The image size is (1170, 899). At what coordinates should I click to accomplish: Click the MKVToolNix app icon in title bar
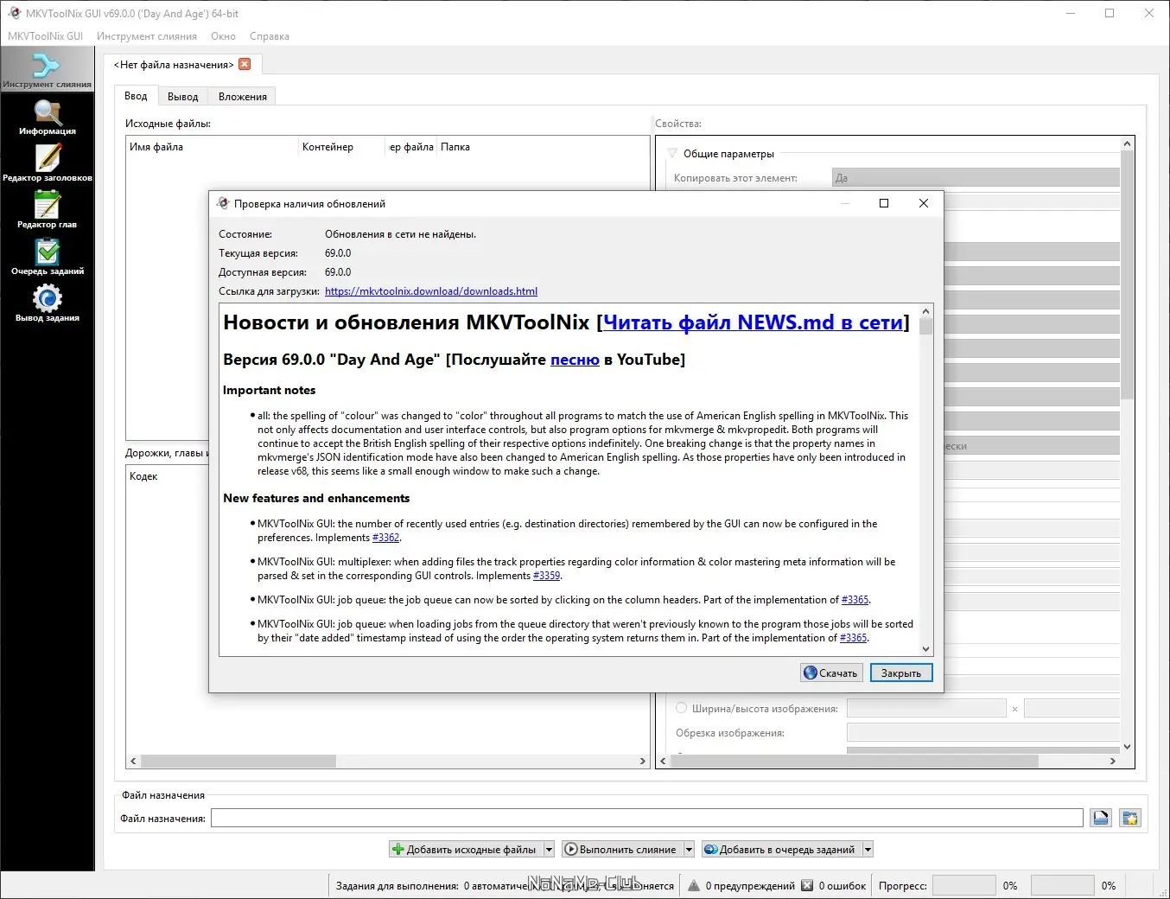click(14, 13)
